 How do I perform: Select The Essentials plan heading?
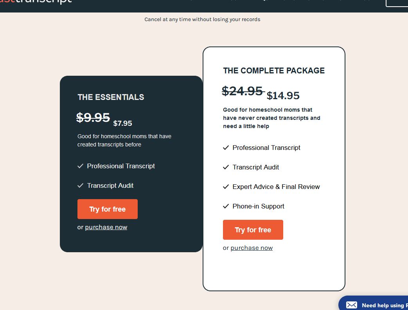coord(111,97)
